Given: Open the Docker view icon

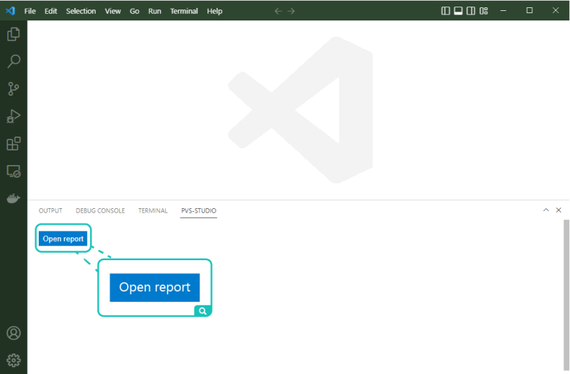Looking at the screenshot, I should click(x=13, y=199).
